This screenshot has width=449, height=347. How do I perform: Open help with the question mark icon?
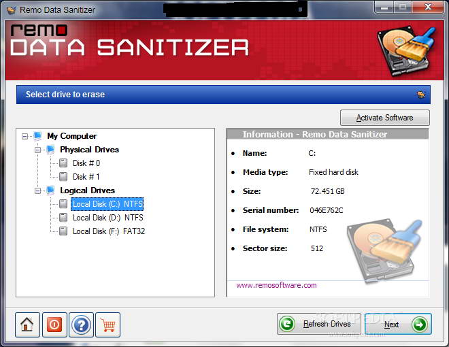pos(82,325)
